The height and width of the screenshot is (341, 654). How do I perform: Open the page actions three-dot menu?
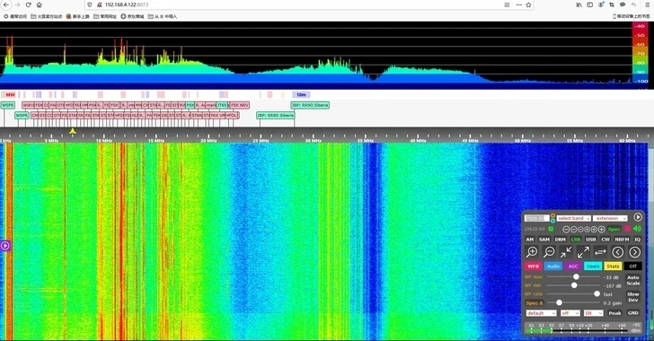(x=518, y=4)
